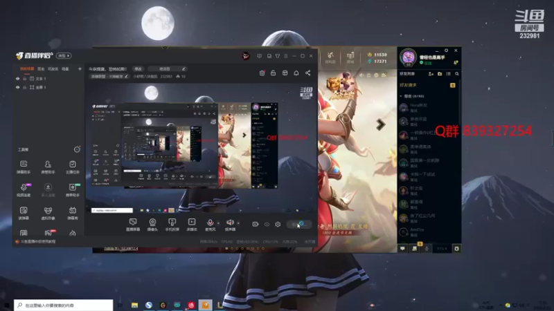Select the first scene tab 我的场景
The height and width of the screenshot is (311, 554).
pyautogui.click(x=27, y=68)
